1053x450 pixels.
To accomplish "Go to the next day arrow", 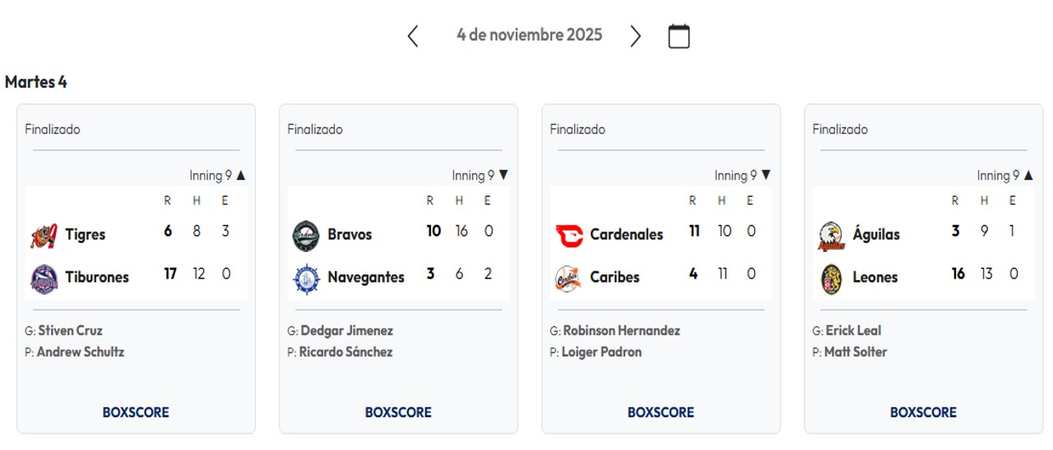I will [x=635, y=36].
